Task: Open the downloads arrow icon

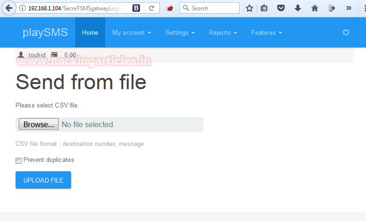Action: coord(297,8)
